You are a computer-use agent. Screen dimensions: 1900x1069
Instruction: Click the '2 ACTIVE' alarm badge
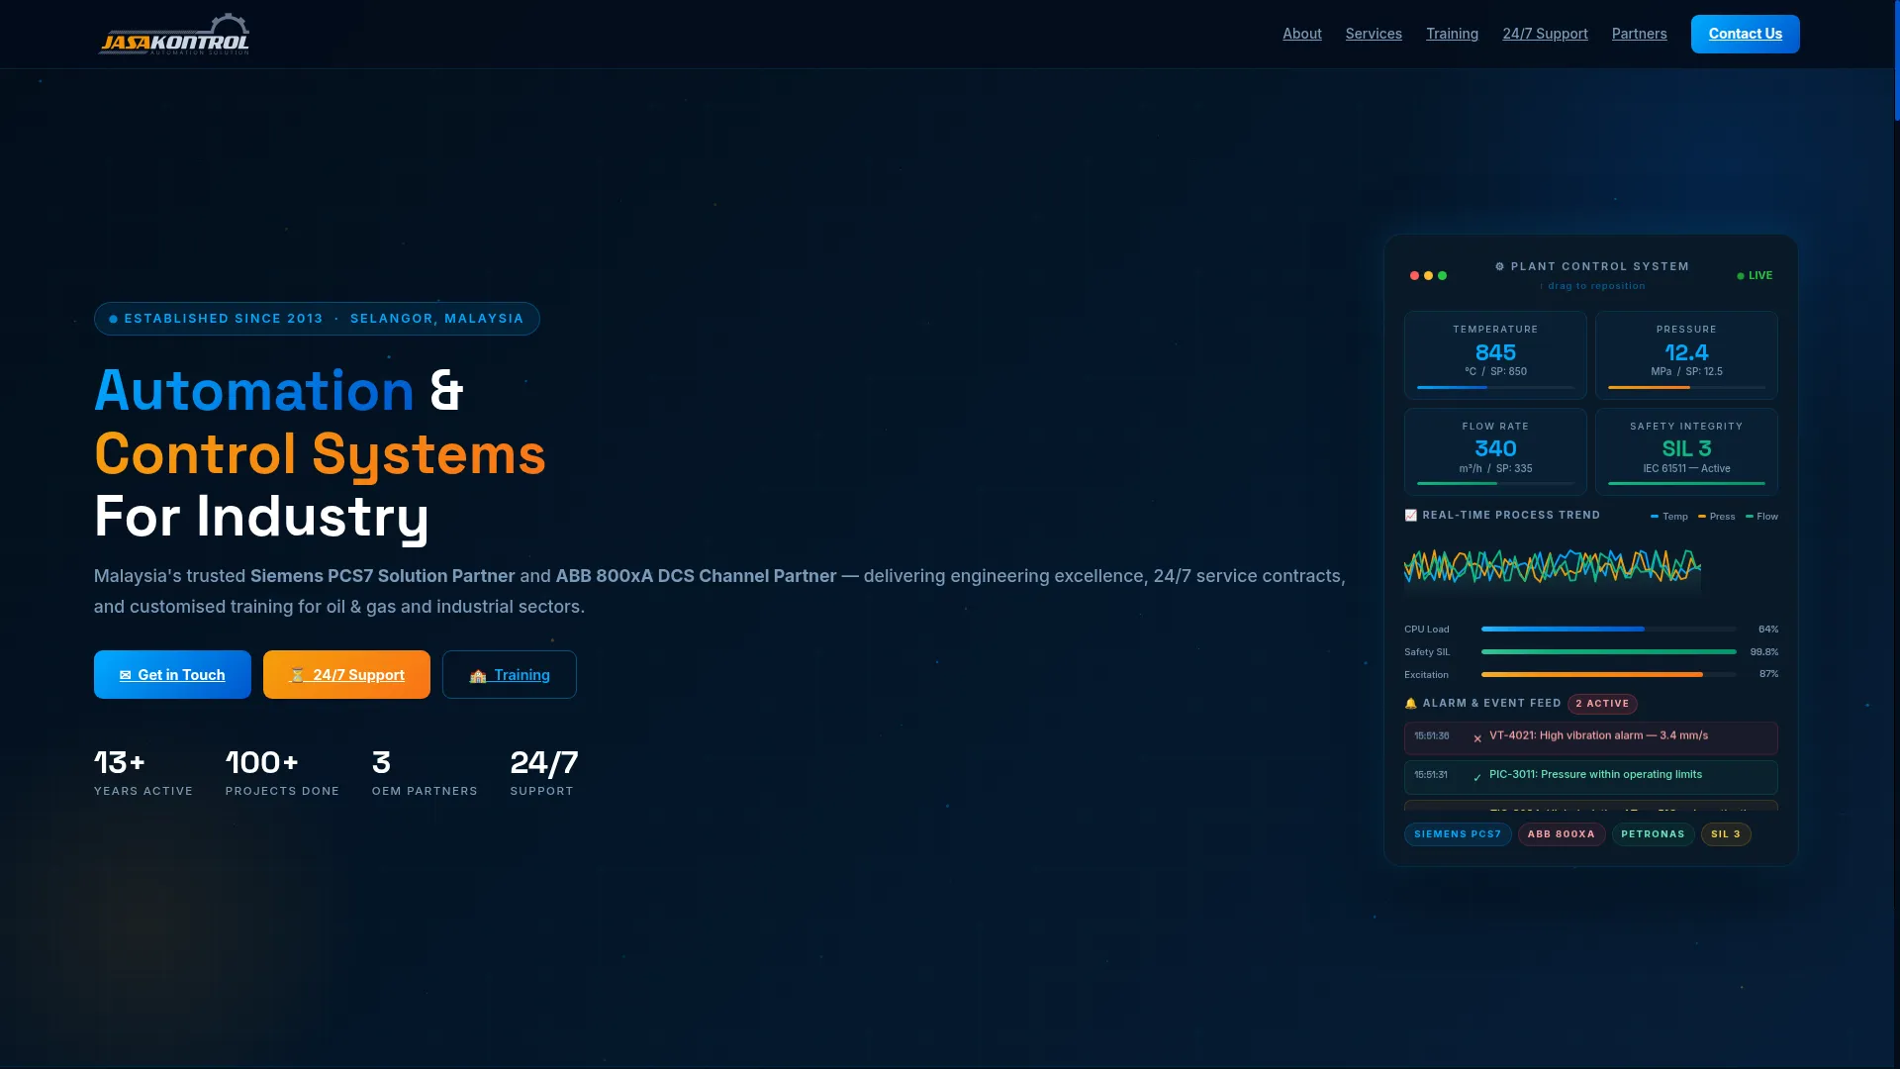(1602, 704)
